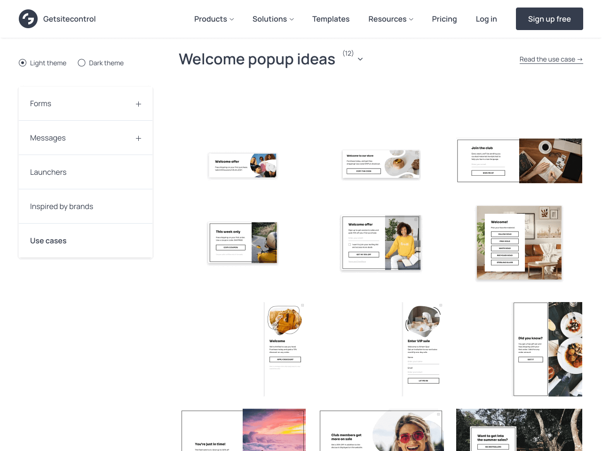Image resolution: width=602 pixels, height=451 pixels.
Task: Open the Use cases sidebar section
Action: click(x=48, y=241)
